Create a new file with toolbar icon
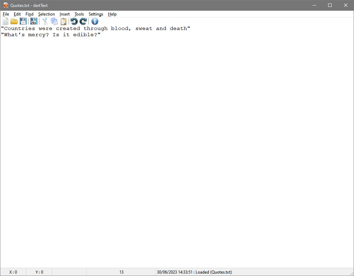354x276 pixels. (x=6, y=21)
